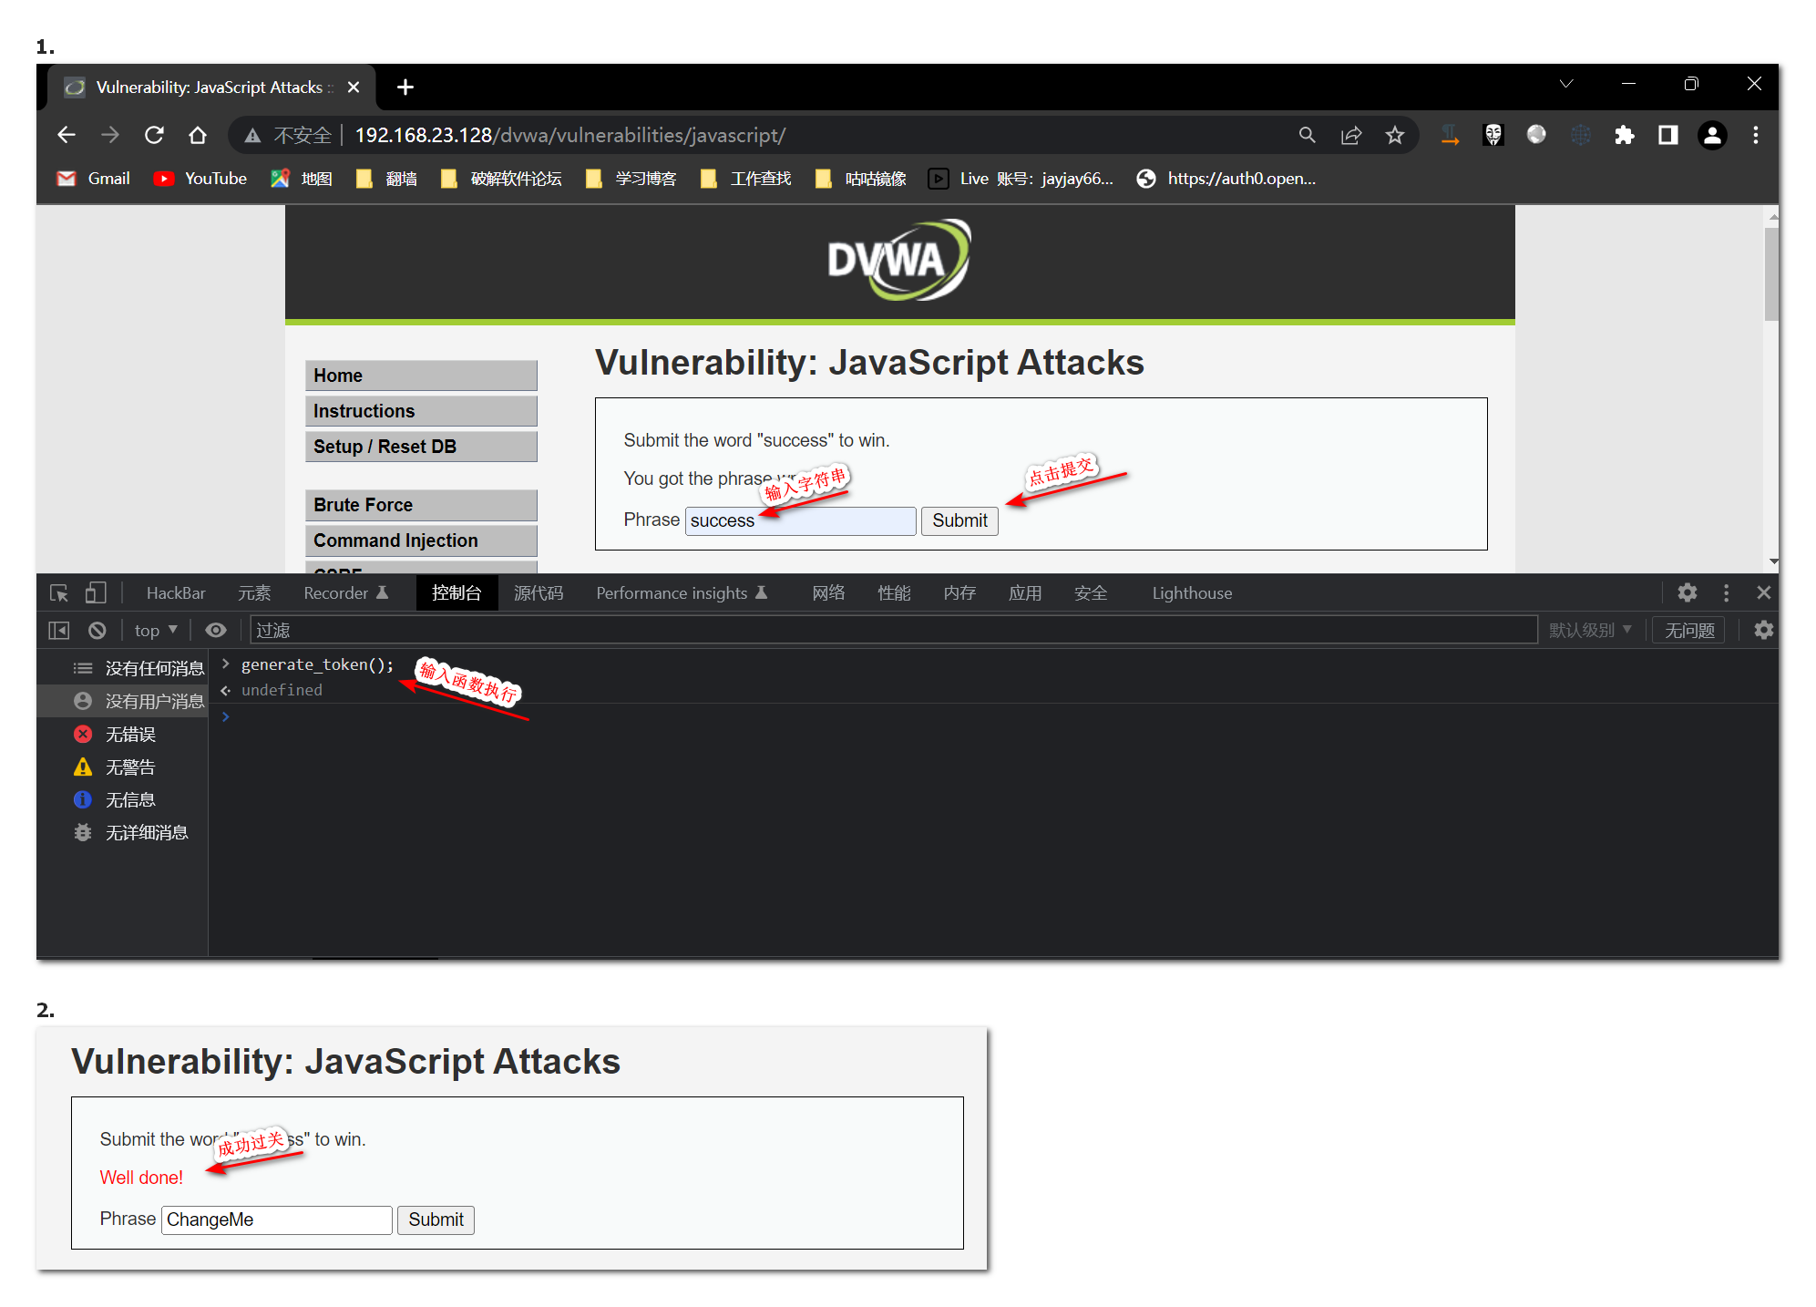The width and height of the screenshot is (1816, 1307).
Task: Open console settings gear beside issues
Action: coord(1763,631)
